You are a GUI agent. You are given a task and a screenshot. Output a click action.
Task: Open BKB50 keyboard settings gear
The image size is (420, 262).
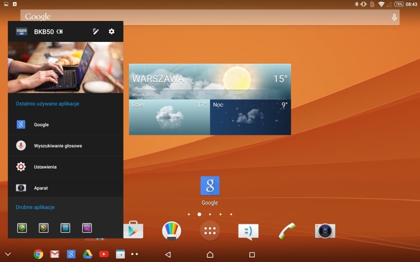(x=111, y=31)
